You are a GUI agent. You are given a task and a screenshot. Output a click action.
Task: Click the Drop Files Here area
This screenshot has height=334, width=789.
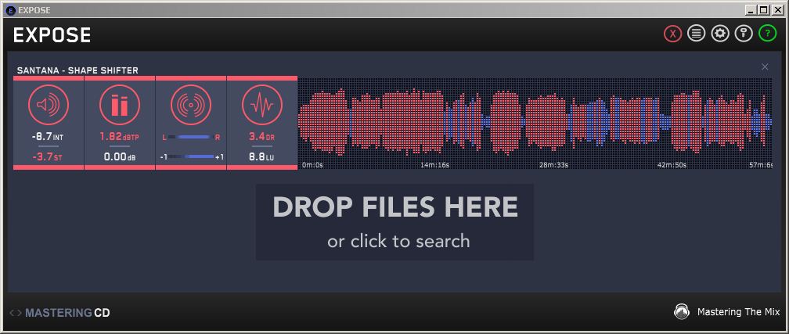pyautogui.click(x=394, y=221)
